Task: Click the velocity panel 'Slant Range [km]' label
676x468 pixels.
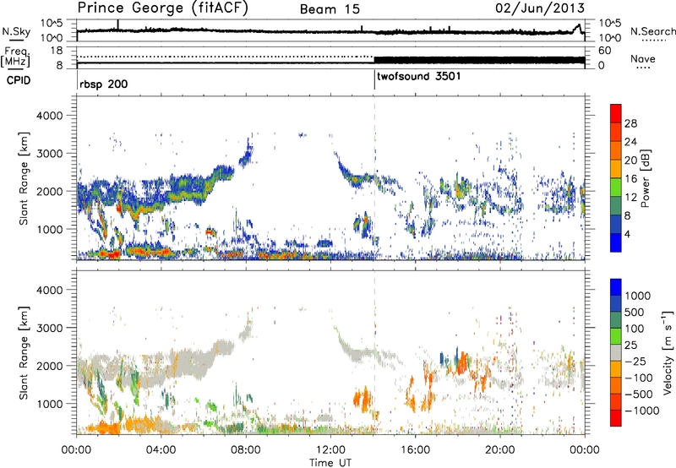Action: (x=24, y=352)
